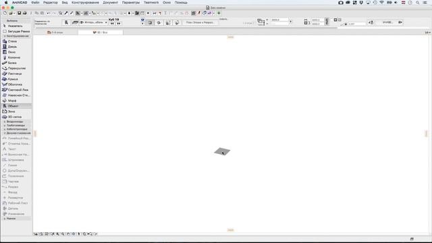This screenshot has height=243, width=432.
Task: Select the Штриховка (Fill) tool
Action: point(16,160)
